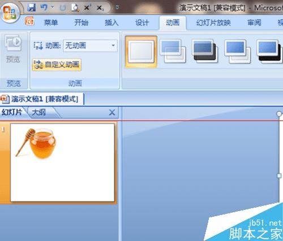Open the 菜单 tab
Viewport: 283px width, 241px height.
click(51, 23)
